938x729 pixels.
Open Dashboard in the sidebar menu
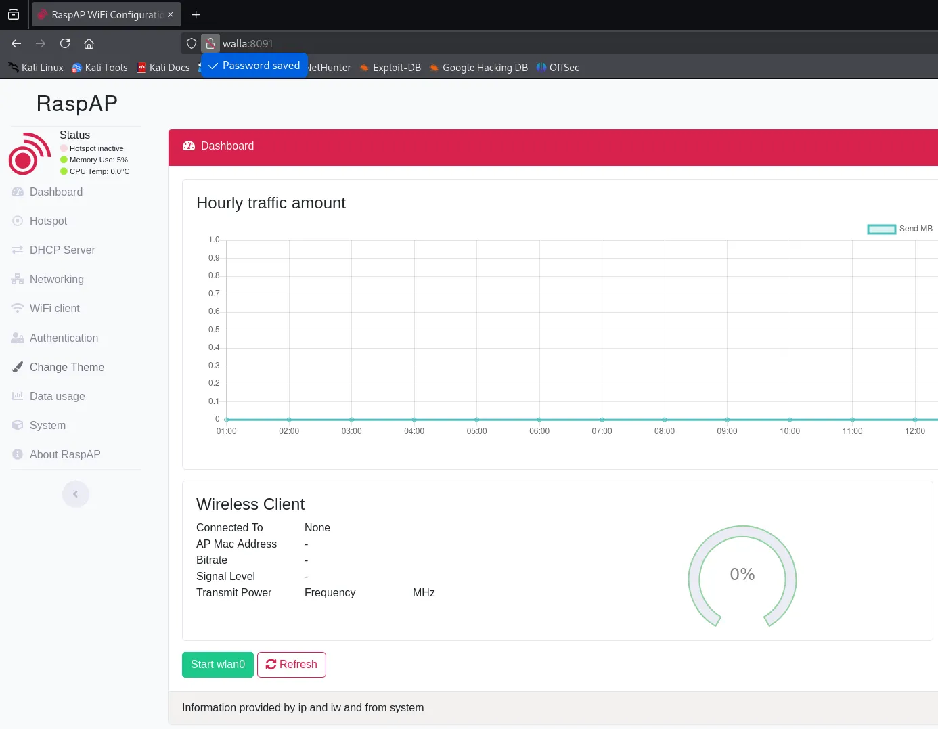[x=56, y=192]
